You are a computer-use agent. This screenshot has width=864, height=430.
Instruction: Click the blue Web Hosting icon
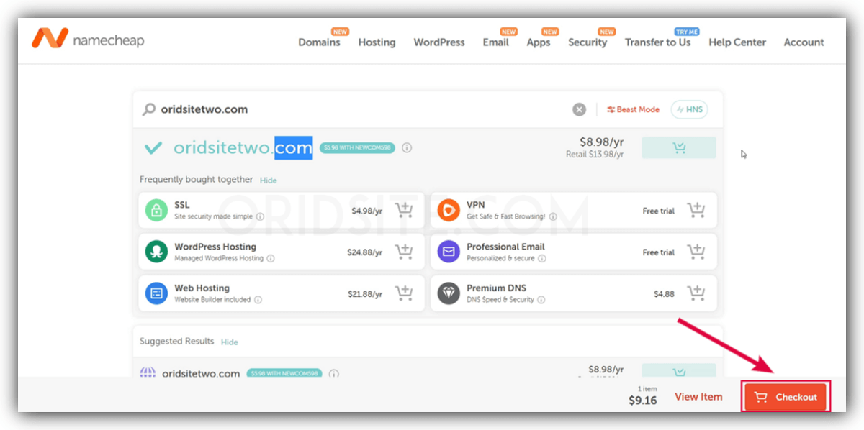[x=156, y=293]
